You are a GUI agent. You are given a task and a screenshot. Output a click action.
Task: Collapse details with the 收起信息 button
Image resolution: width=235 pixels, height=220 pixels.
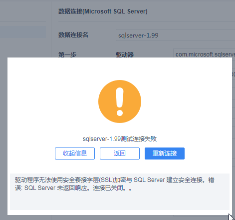point(75,153)
